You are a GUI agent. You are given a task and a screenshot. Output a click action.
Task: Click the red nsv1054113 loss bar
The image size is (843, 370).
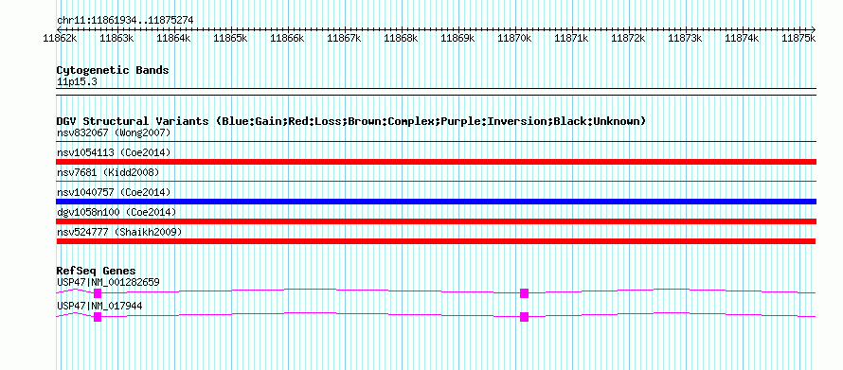point(437,162)
